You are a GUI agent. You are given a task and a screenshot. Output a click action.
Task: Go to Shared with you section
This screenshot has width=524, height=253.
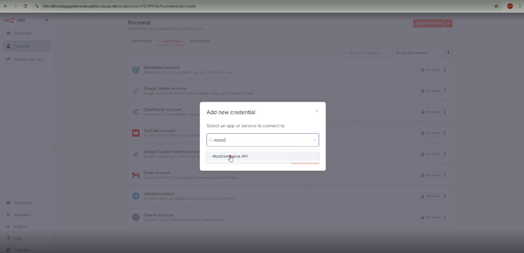pos(28,59)
